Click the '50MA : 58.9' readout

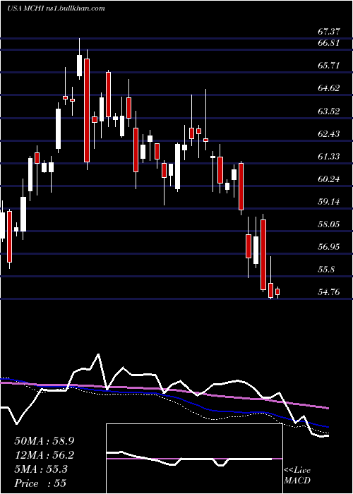44,441
